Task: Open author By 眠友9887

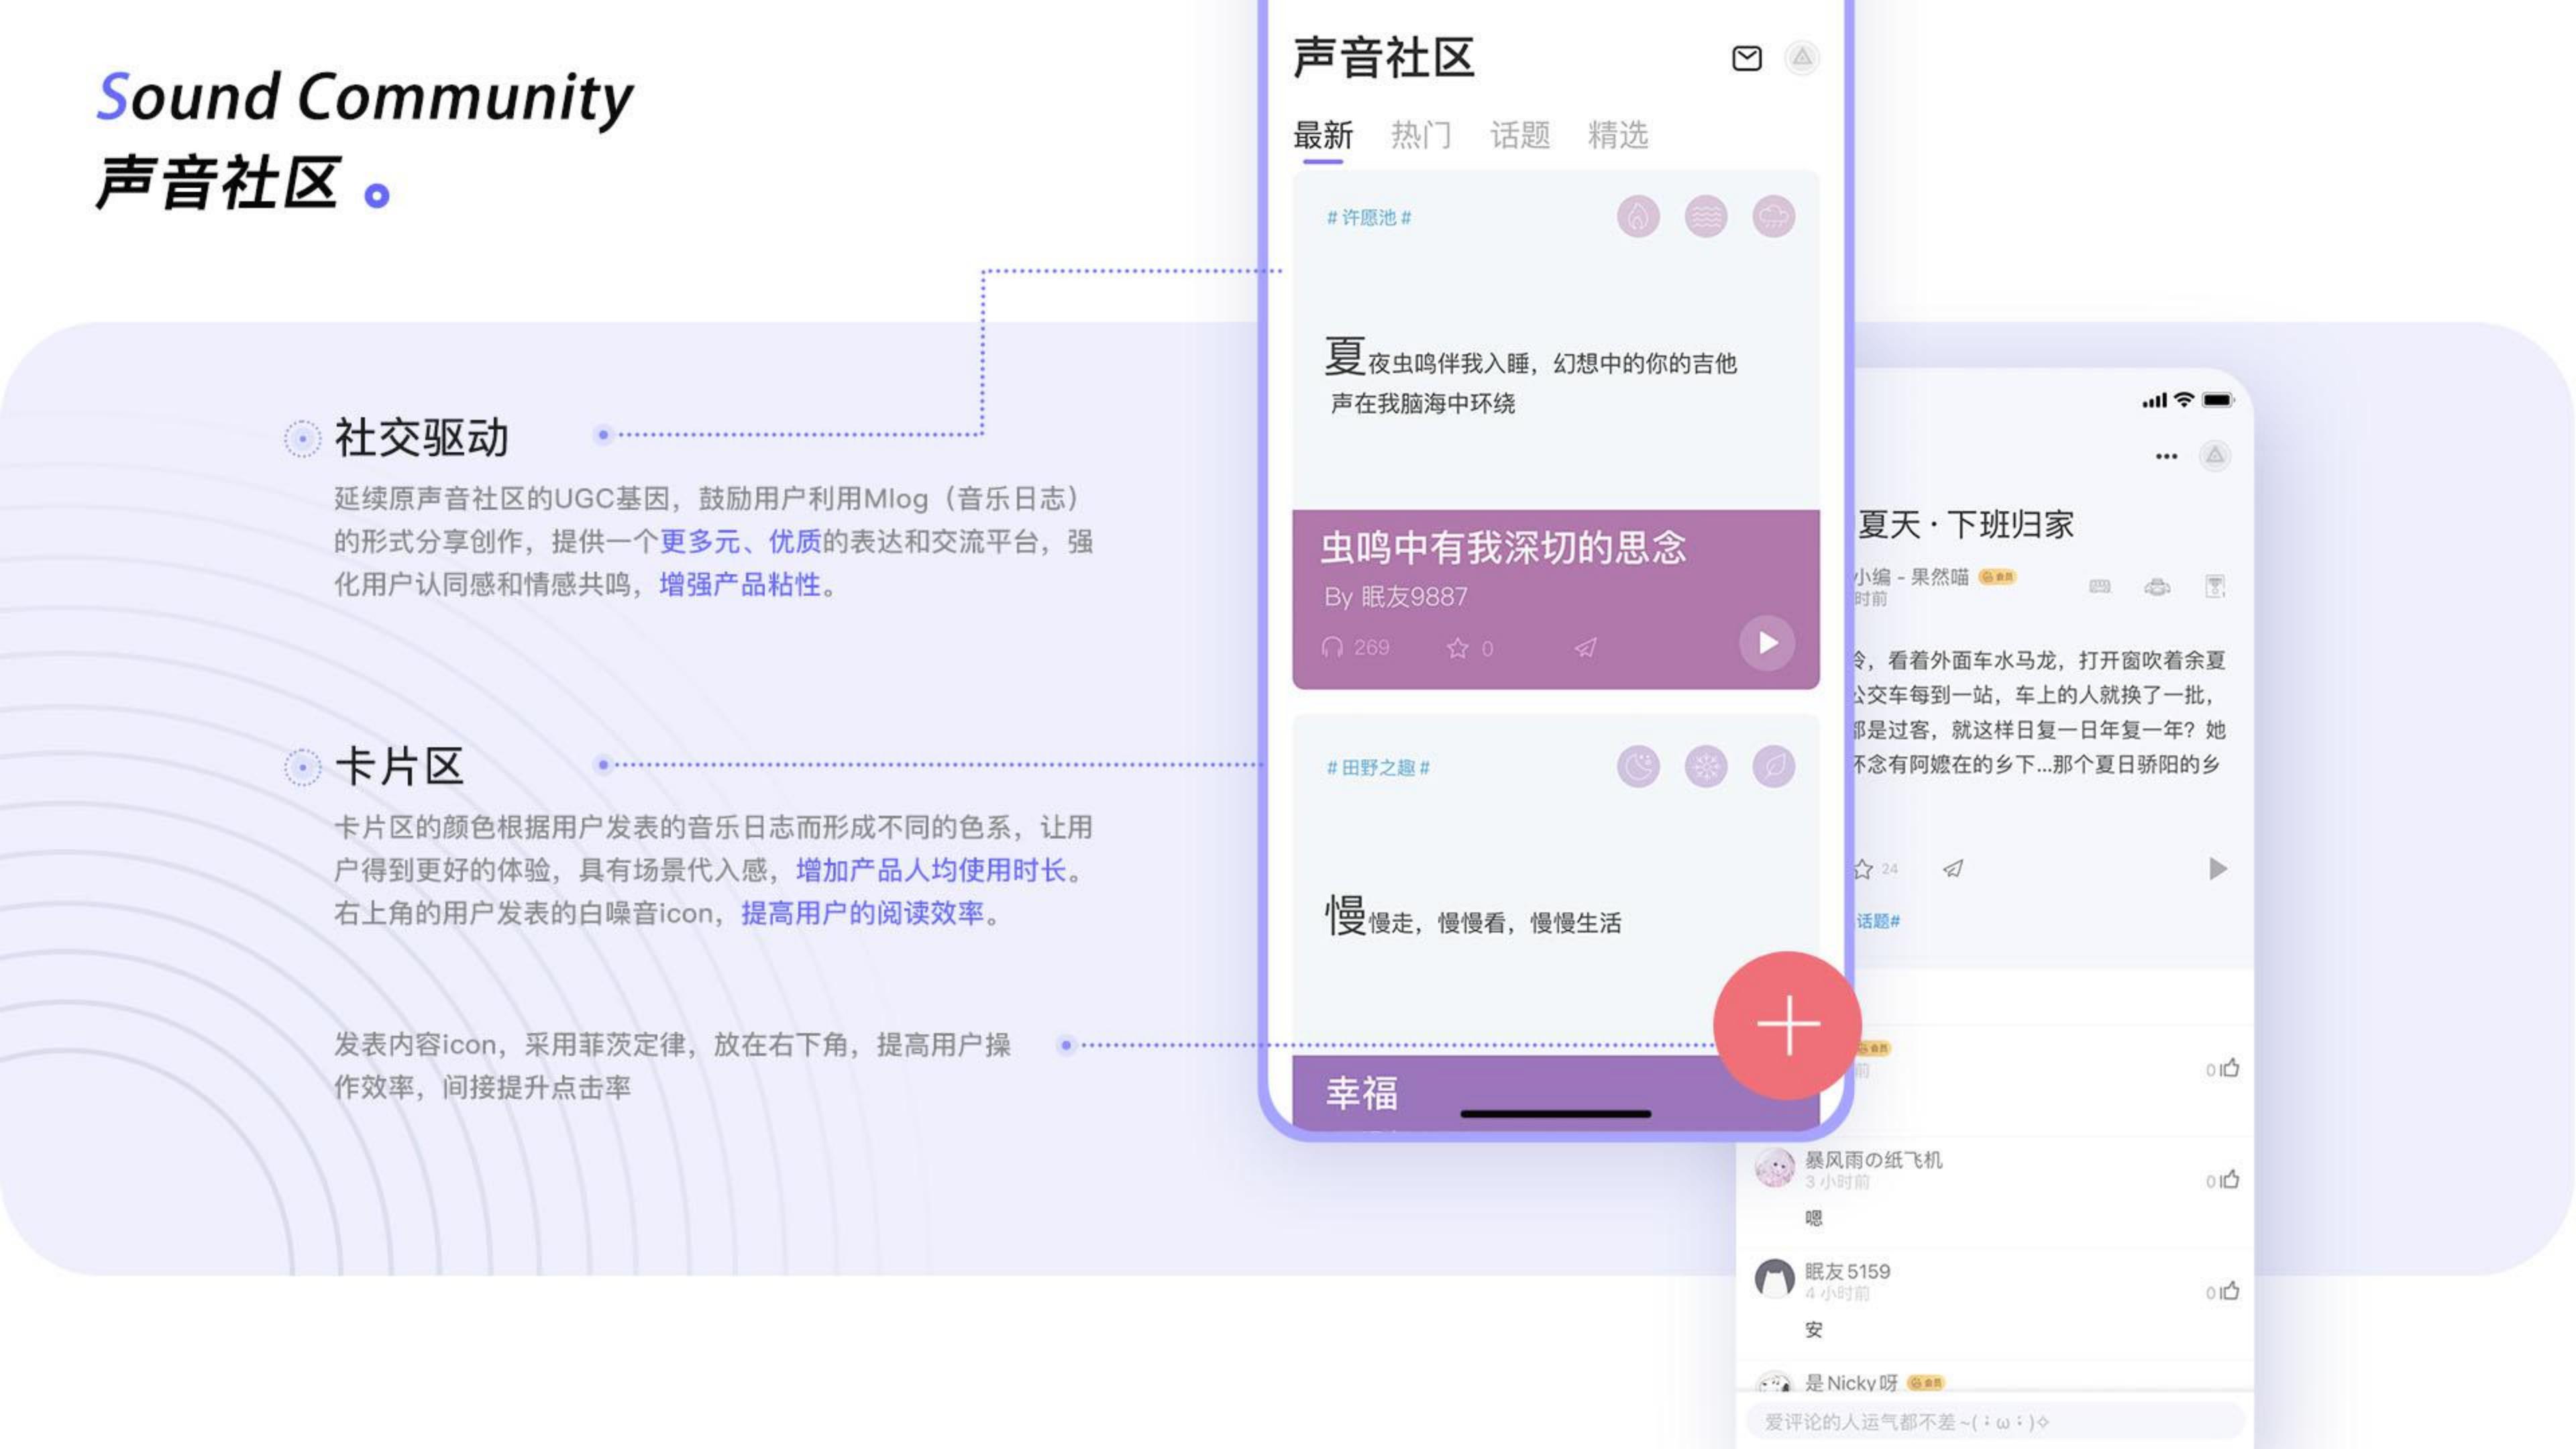Action: point(1395,597)
